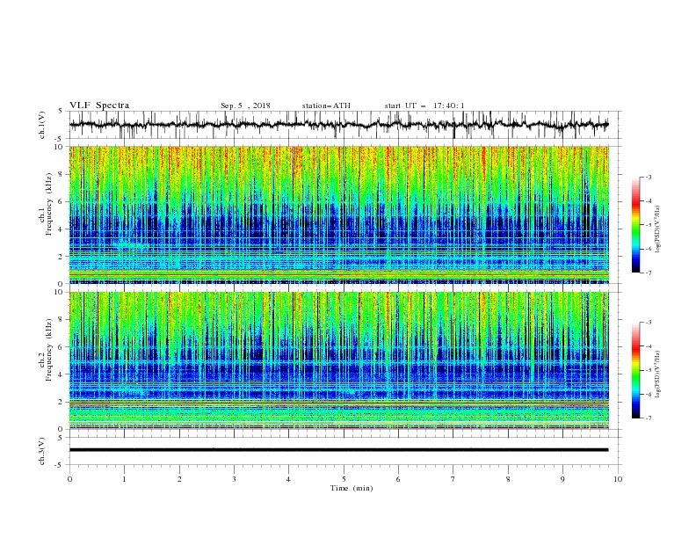The width and height of the screenshot is (696, 538).
Task: Click the ch.1 spectrogram color bar
Action: tap(635, 224)
